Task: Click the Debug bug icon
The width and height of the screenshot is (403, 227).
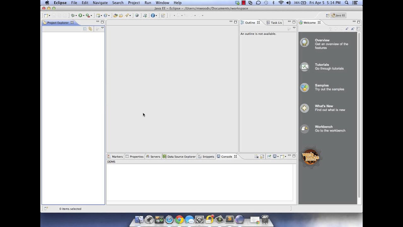Action: coord(73,15)
